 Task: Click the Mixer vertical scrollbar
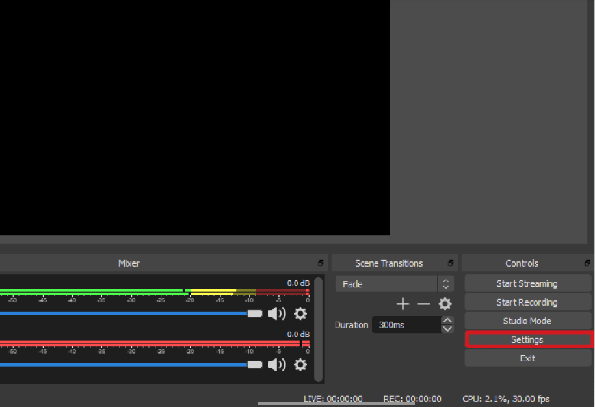click(319, 329)
